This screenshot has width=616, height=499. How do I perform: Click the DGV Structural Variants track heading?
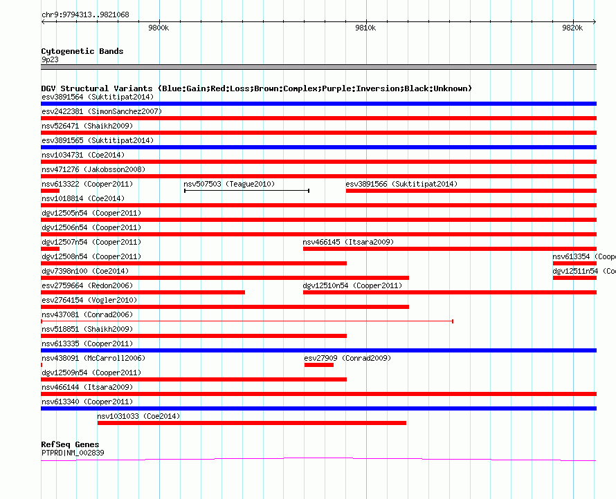pyautogui.click(x=256, y=88)
